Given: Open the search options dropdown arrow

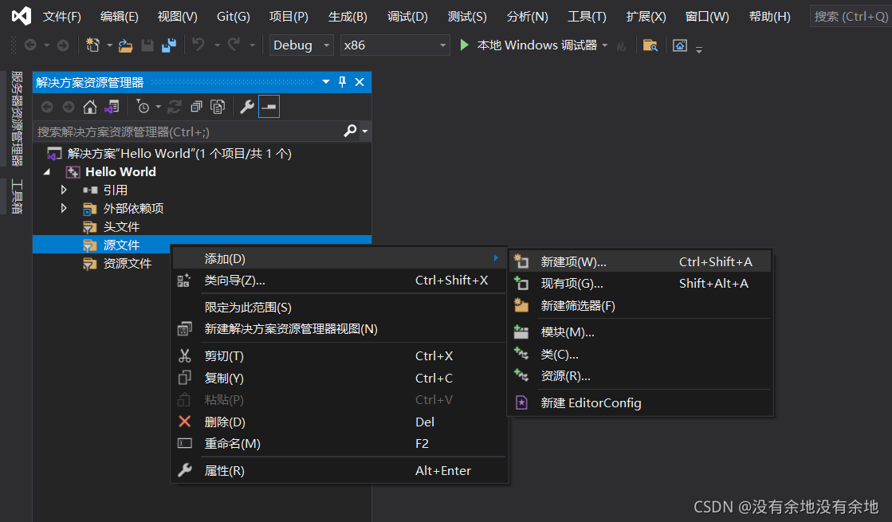Looking at the screenshot, I should (x=364, y=131).
